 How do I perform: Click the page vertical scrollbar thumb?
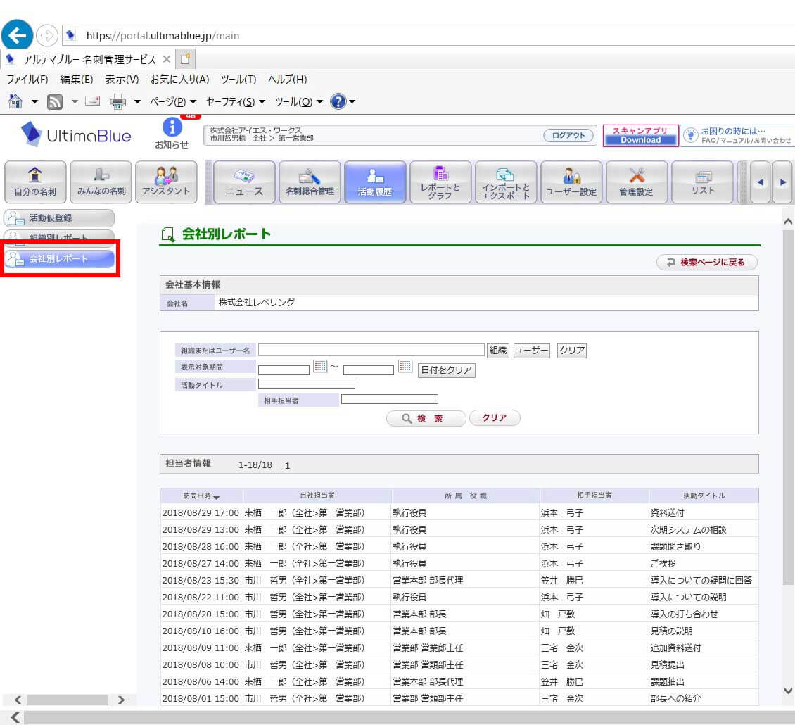point(788,408)
